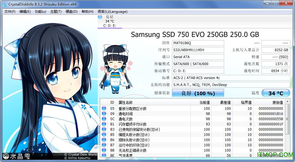This screenshot has height=162, width=295.
Task: Open the 文件(F) menu
Action: coord(10,12)
